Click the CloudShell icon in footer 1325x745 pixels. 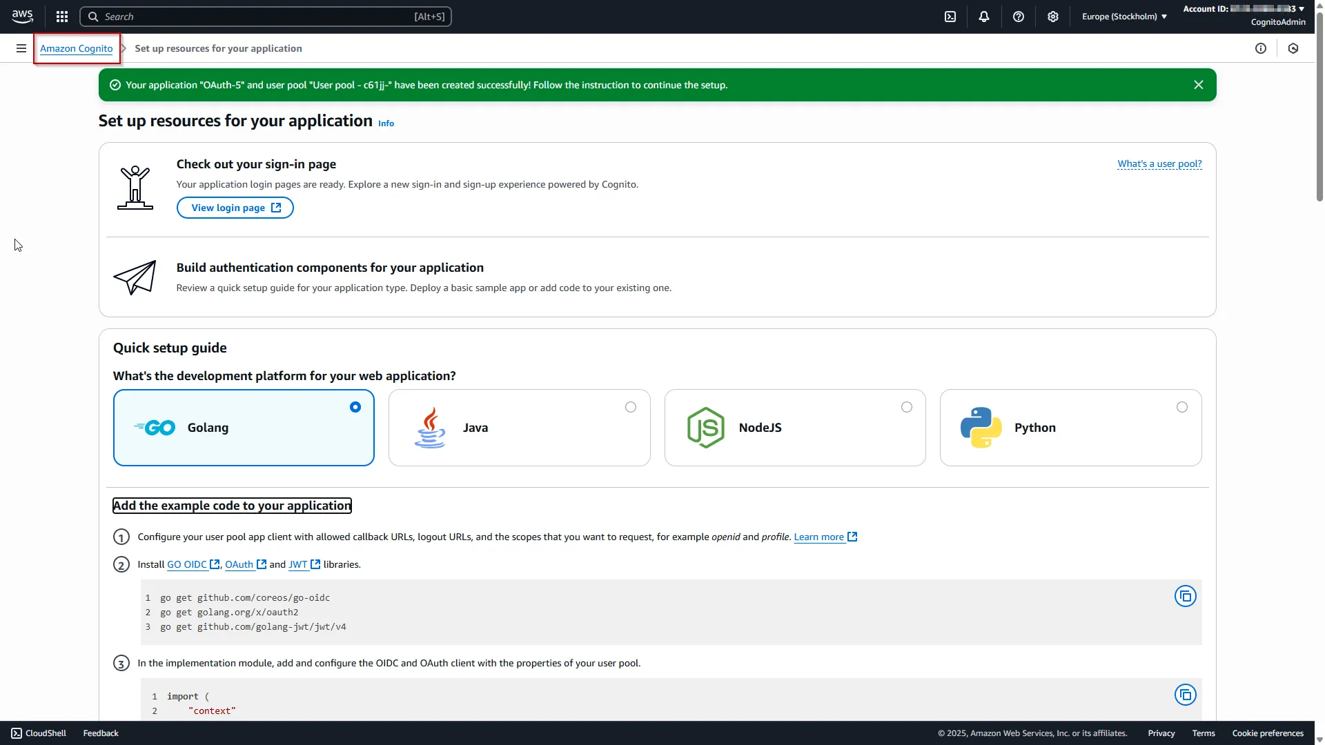click(x=17, y=733)
